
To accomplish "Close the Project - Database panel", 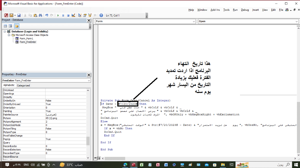I will (89, 20).
